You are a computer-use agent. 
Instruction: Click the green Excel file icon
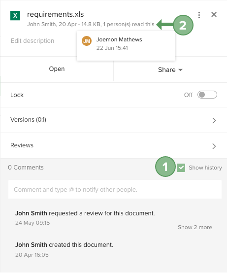click(15, 15)
